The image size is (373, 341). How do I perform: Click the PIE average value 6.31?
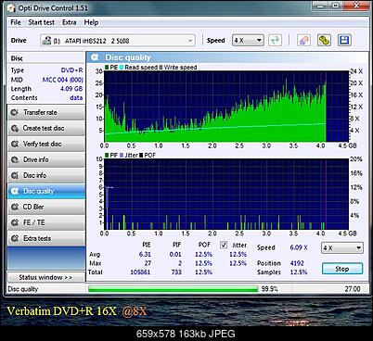pyautogui.click(x=145, y=255)
